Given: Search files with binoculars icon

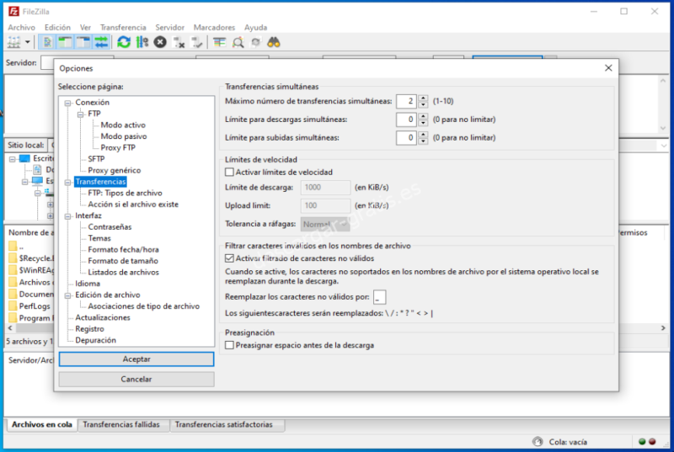Looking at the screenshot, I should point(274,42).
